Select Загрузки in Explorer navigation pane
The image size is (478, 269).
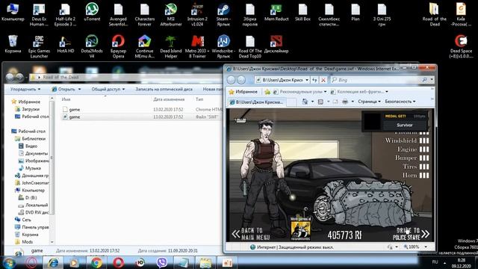click(31, 109)
